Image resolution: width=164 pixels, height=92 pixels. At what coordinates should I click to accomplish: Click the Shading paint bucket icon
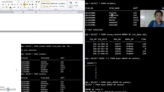click(25, 7)
